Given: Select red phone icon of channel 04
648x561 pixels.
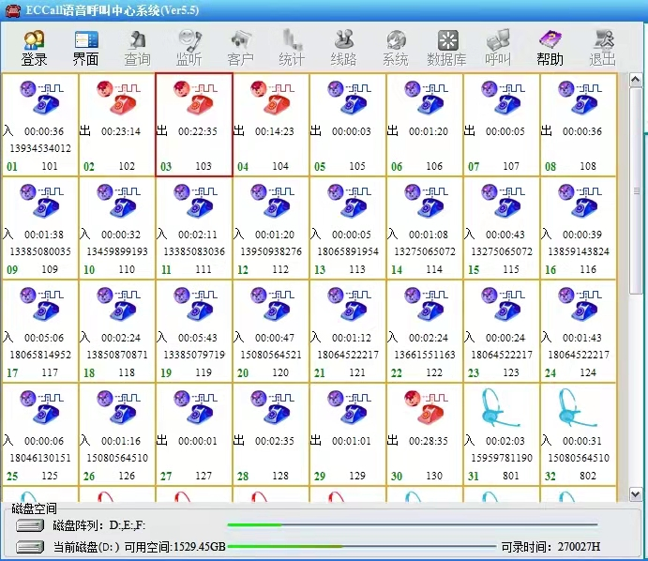Looking at the screenshot, I should click(x=272, y=98).
